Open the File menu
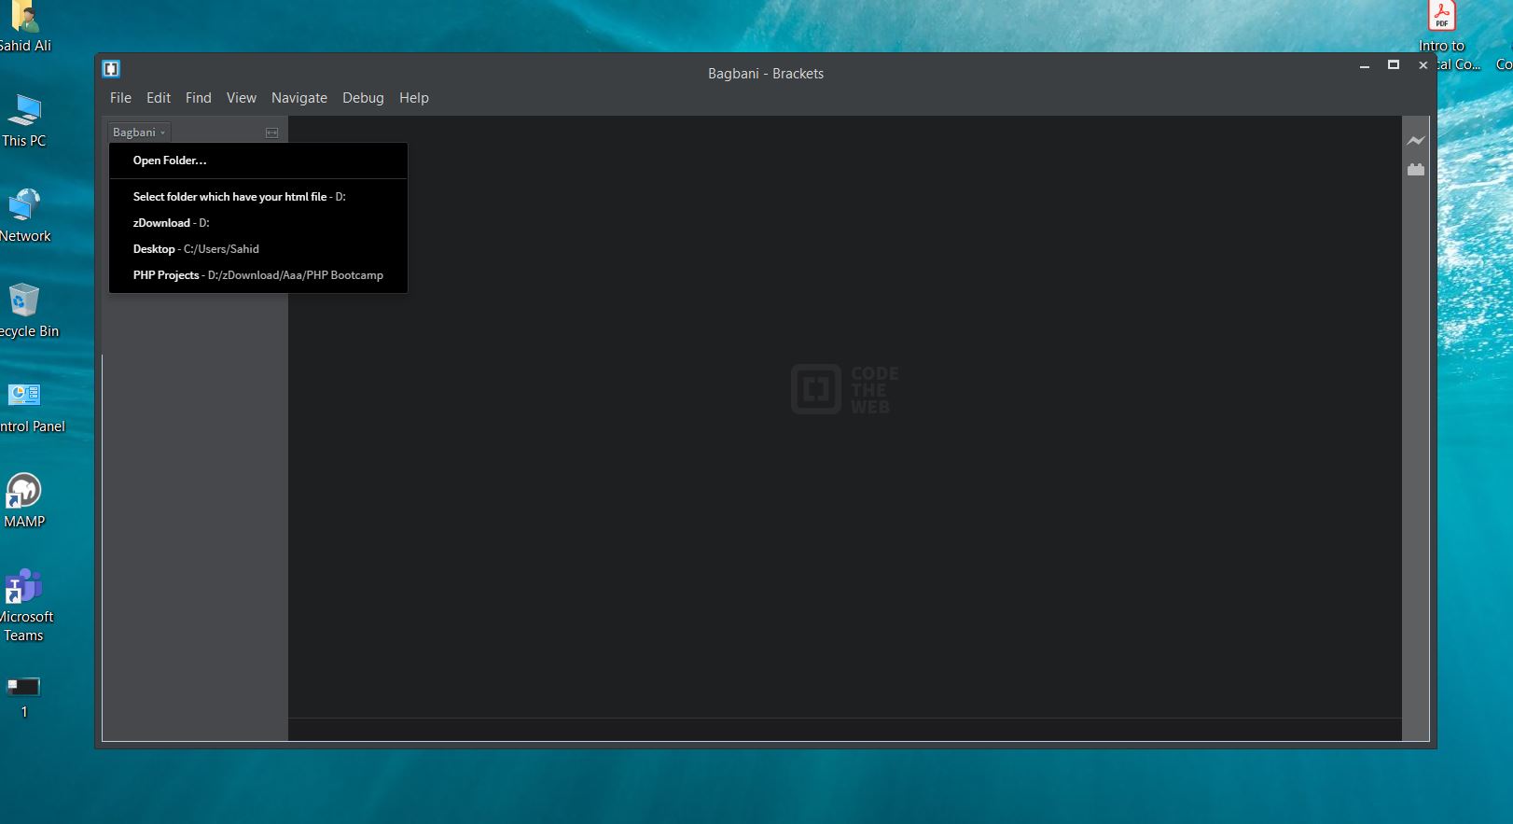The image size is (1513, 824). [120, 98]
